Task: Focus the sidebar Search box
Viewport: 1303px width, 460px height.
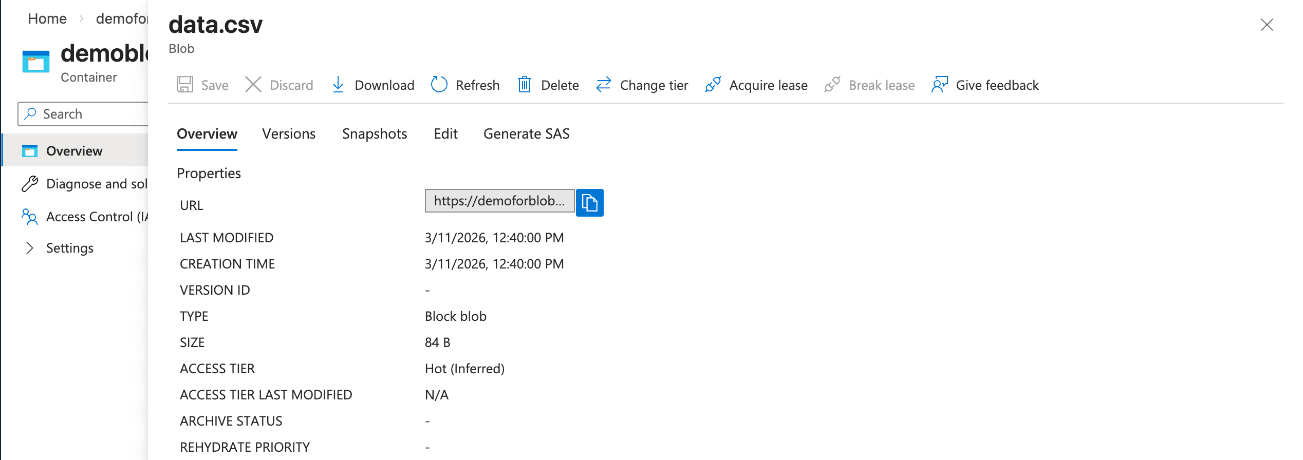Action: click(x=83, y=114)
